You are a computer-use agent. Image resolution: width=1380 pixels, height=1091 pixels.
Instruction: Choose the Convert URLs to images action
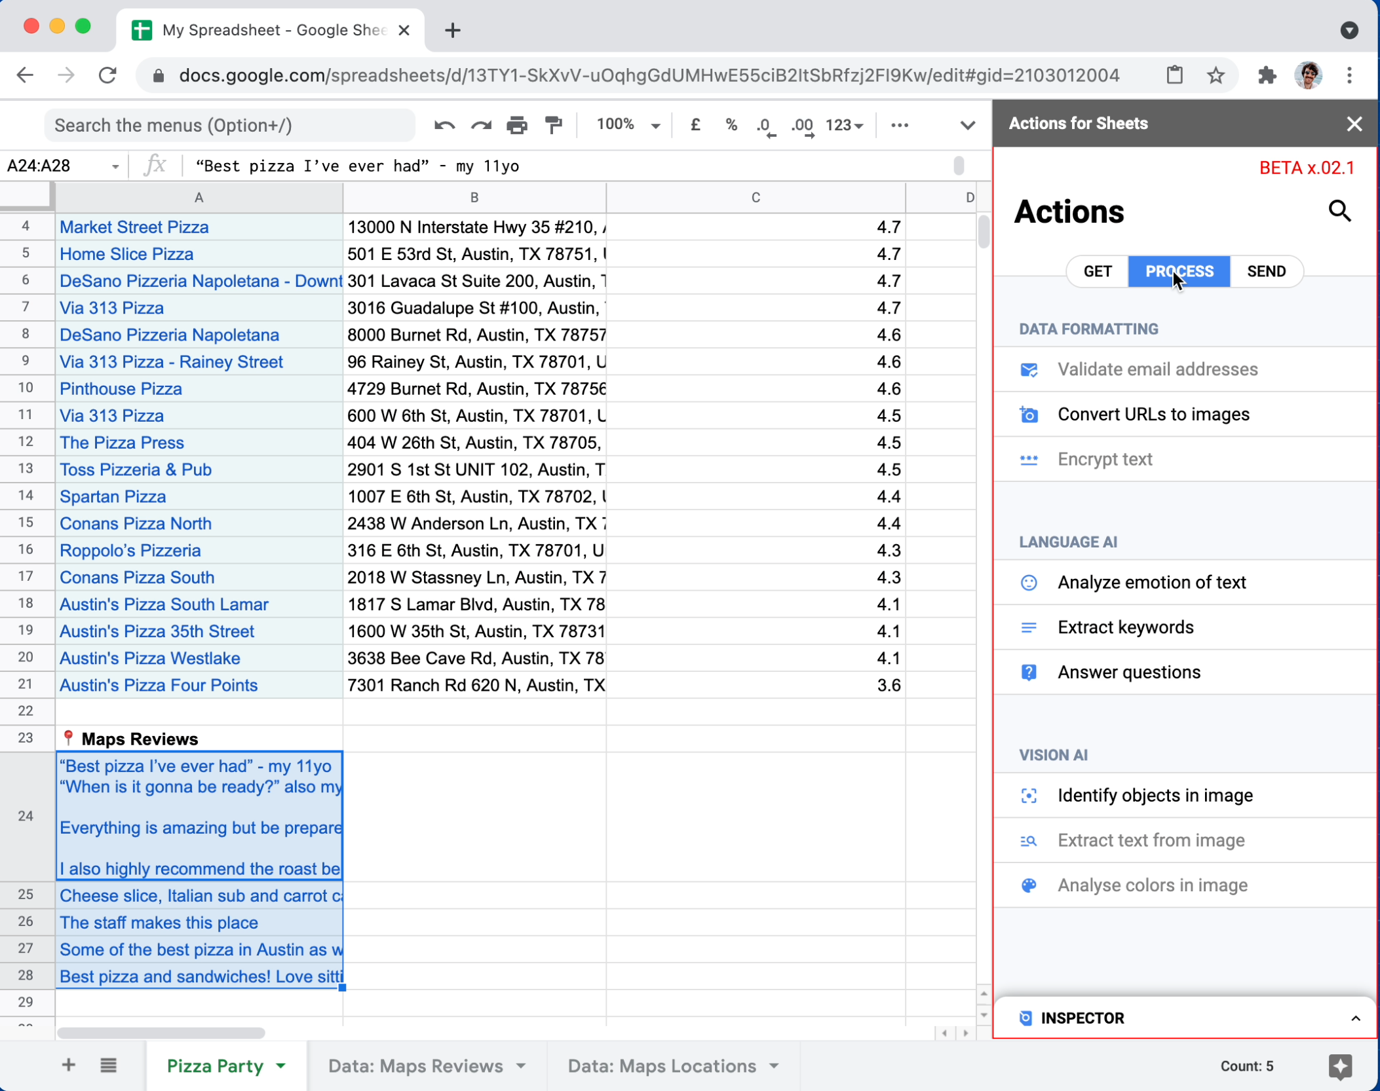click(x=1185, y=415)
